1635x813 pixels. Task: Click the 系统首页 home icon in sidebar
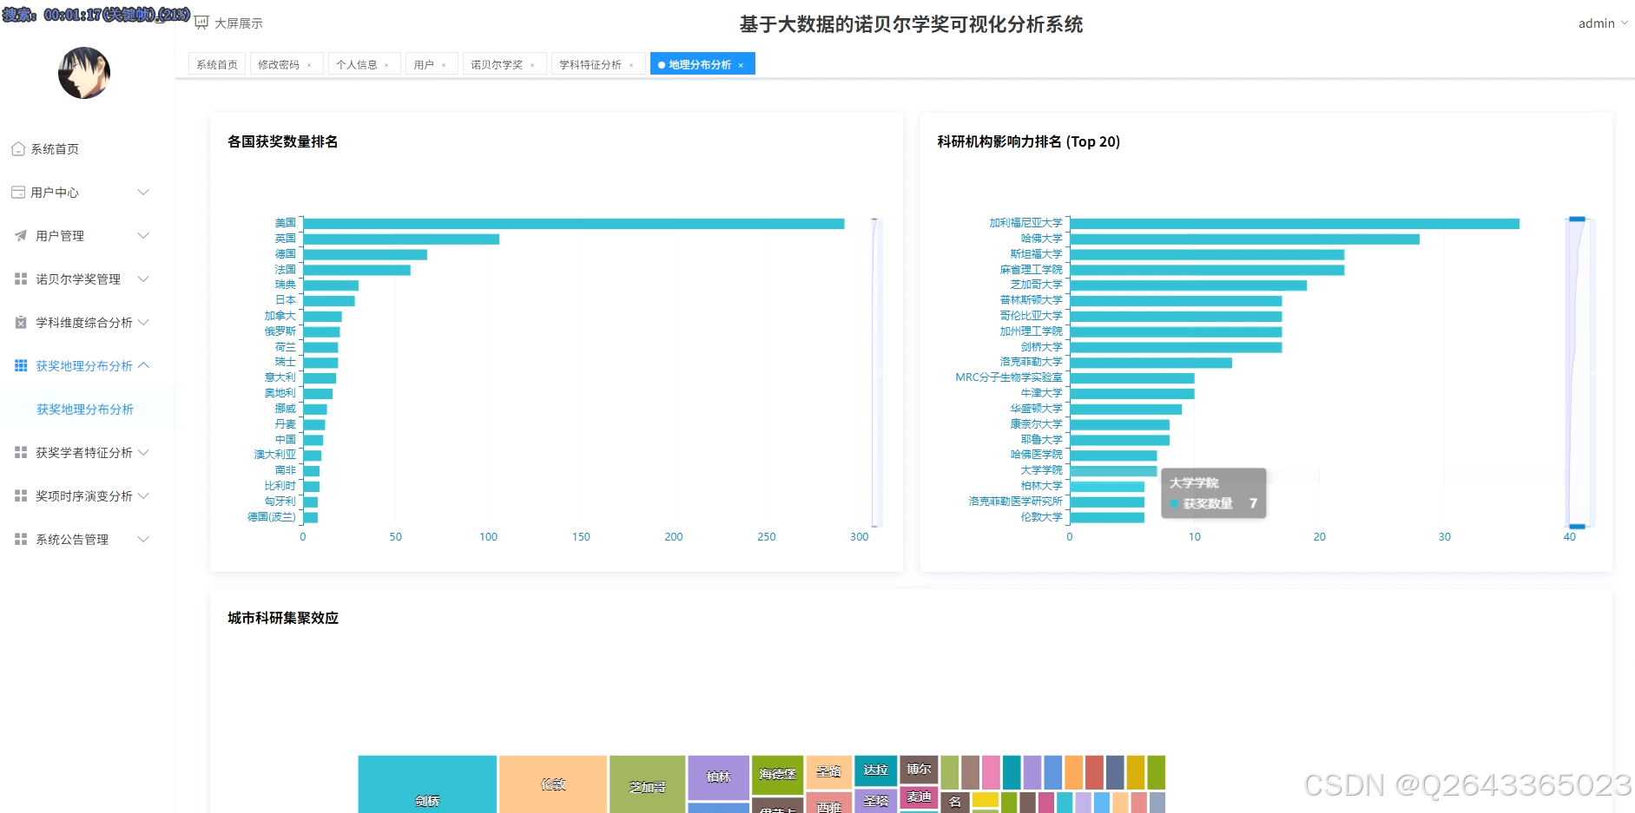[x=18, y=149]
